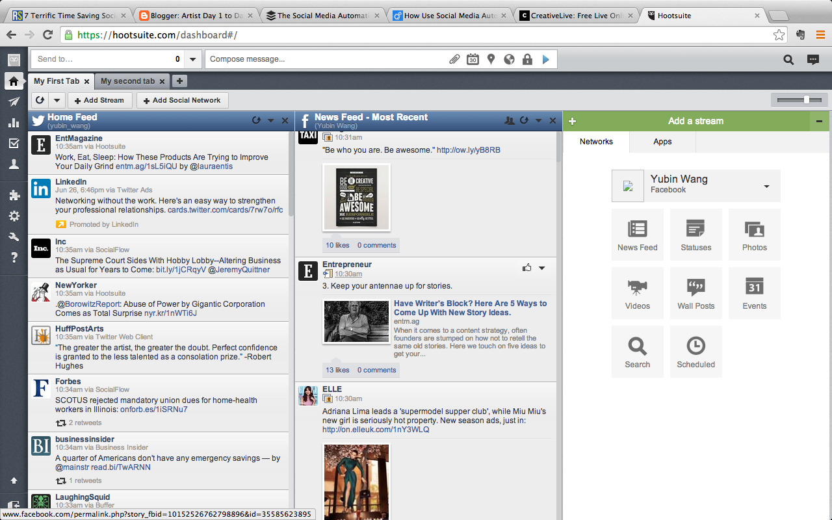The width and height of the screenshot is (832, 520).
Task: Select the Networks tab
Action: click(x=596, y=142)
